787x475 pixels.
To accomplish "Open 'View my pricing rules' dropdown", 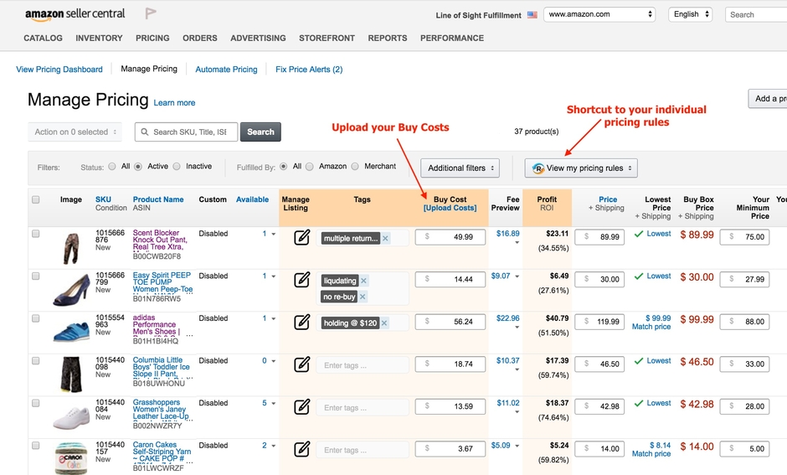I will 581,168.
